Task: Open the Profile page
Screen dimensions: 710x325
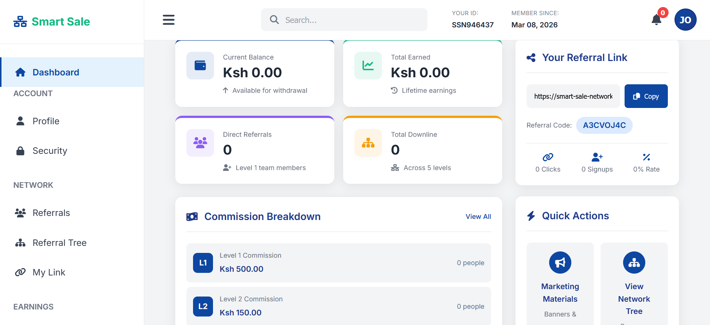Action: click(46, 121)
